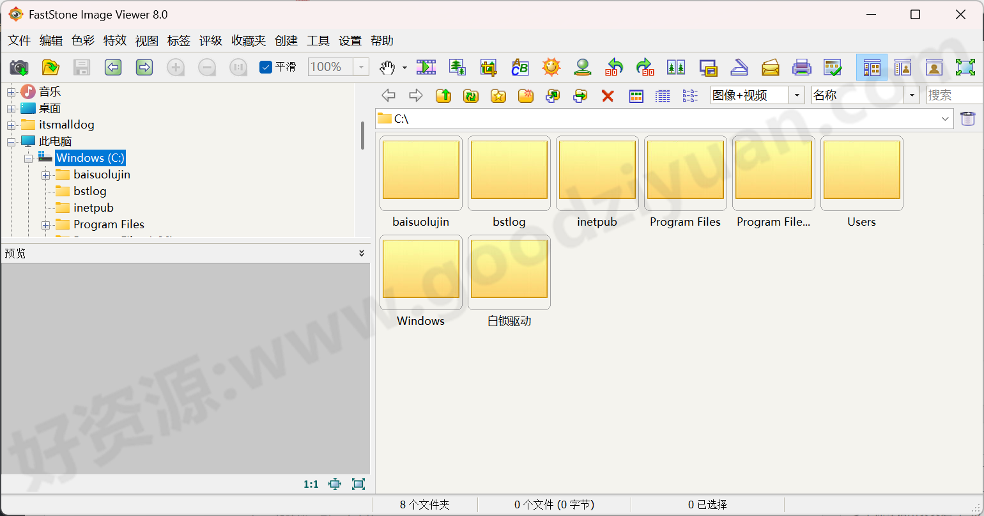Rotate image 90 degrees left
The width and height of the screenshot is (984, 516).
click(x=614, y=67)
